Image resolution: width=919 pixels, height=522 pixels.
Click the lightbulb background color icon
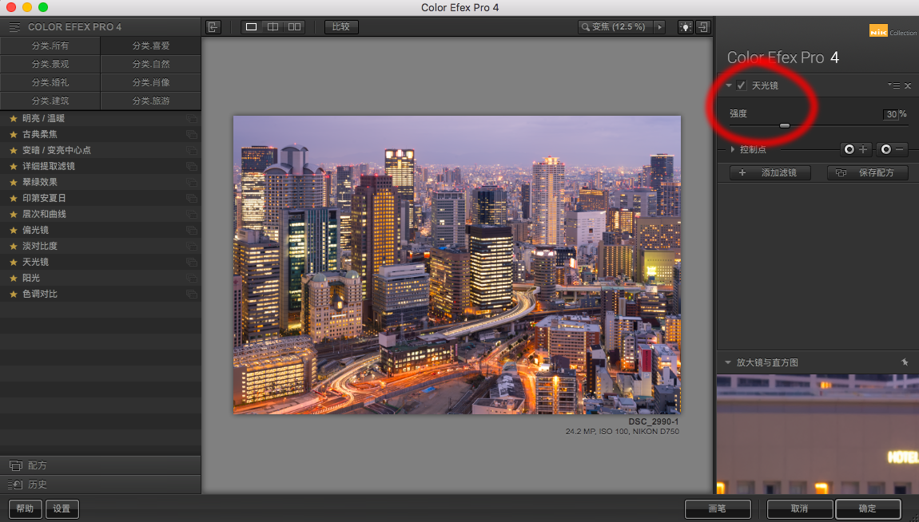(x=686, y=27)
